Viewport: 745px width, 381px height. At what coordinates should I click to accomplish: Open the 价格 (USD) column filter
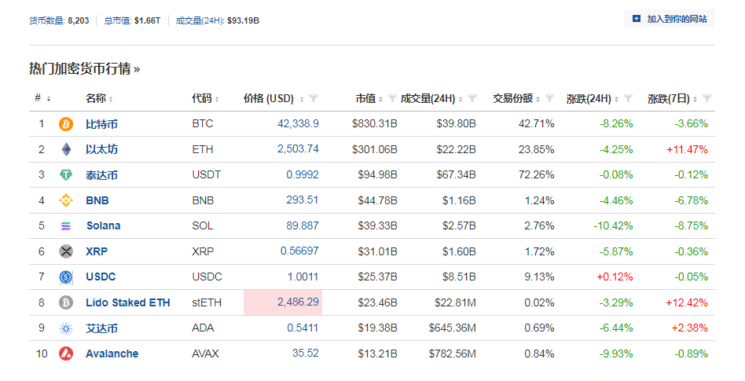tap(314, 99)
